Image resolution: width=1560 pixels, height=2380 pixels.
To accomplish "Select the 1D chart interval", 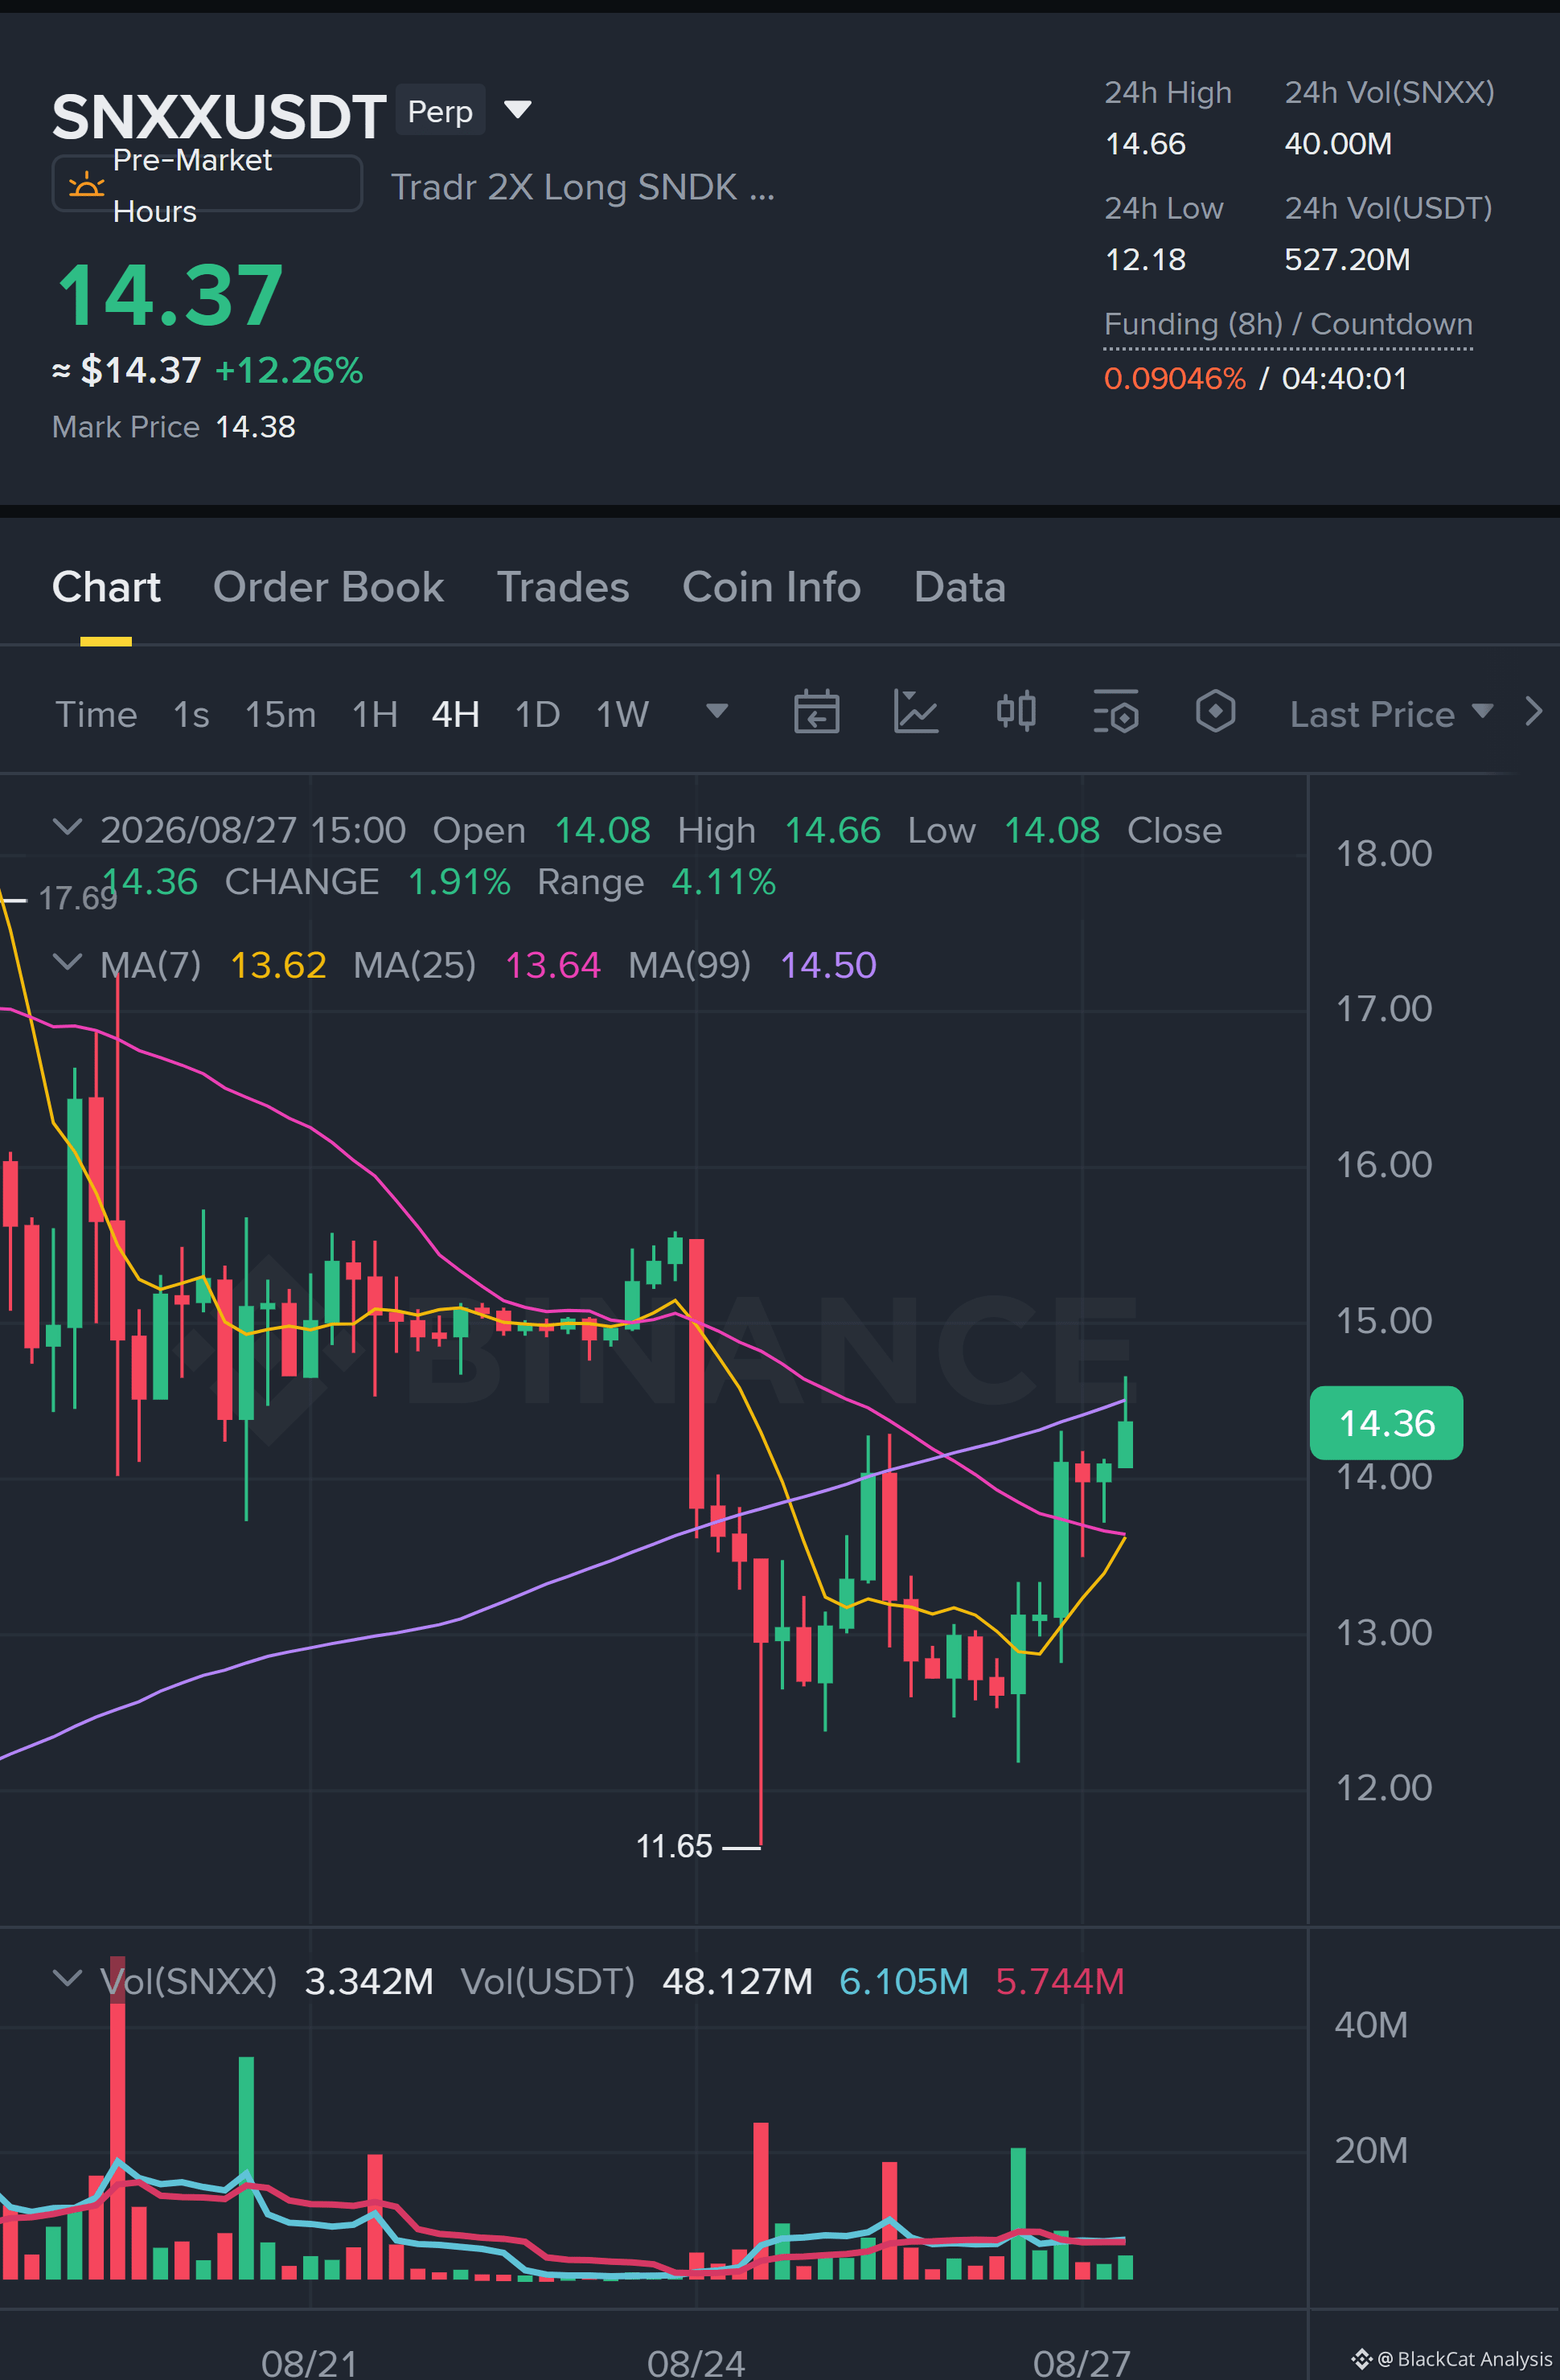I will tap(537, 714).
